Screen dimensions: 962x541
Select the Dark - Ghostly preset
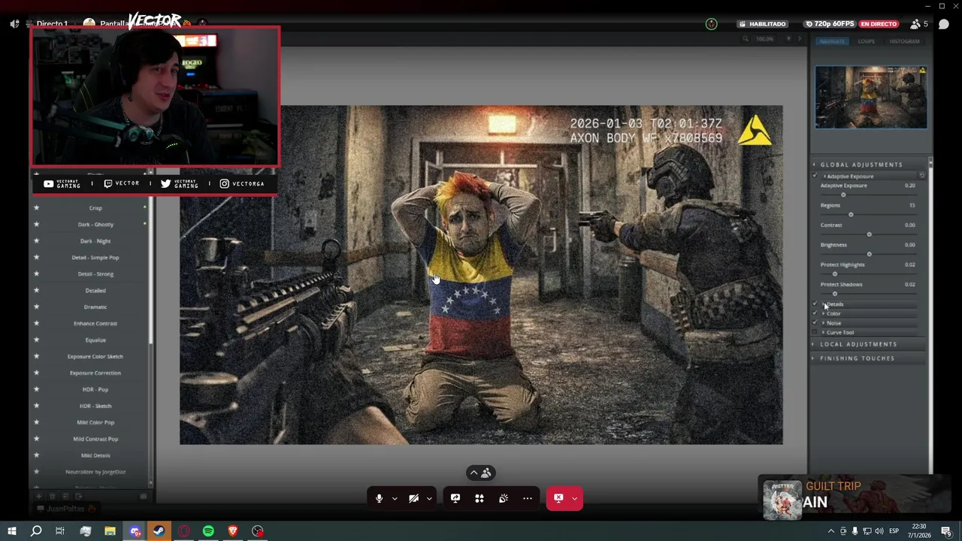pos(95,225)
